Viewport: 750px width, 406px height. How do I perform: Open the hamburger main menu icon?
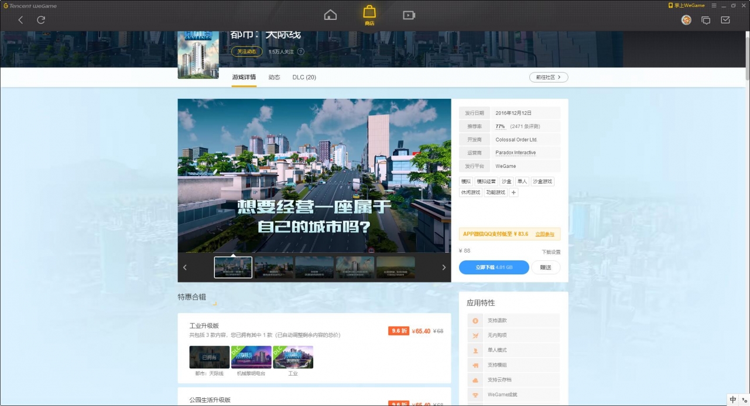point(714,5)
